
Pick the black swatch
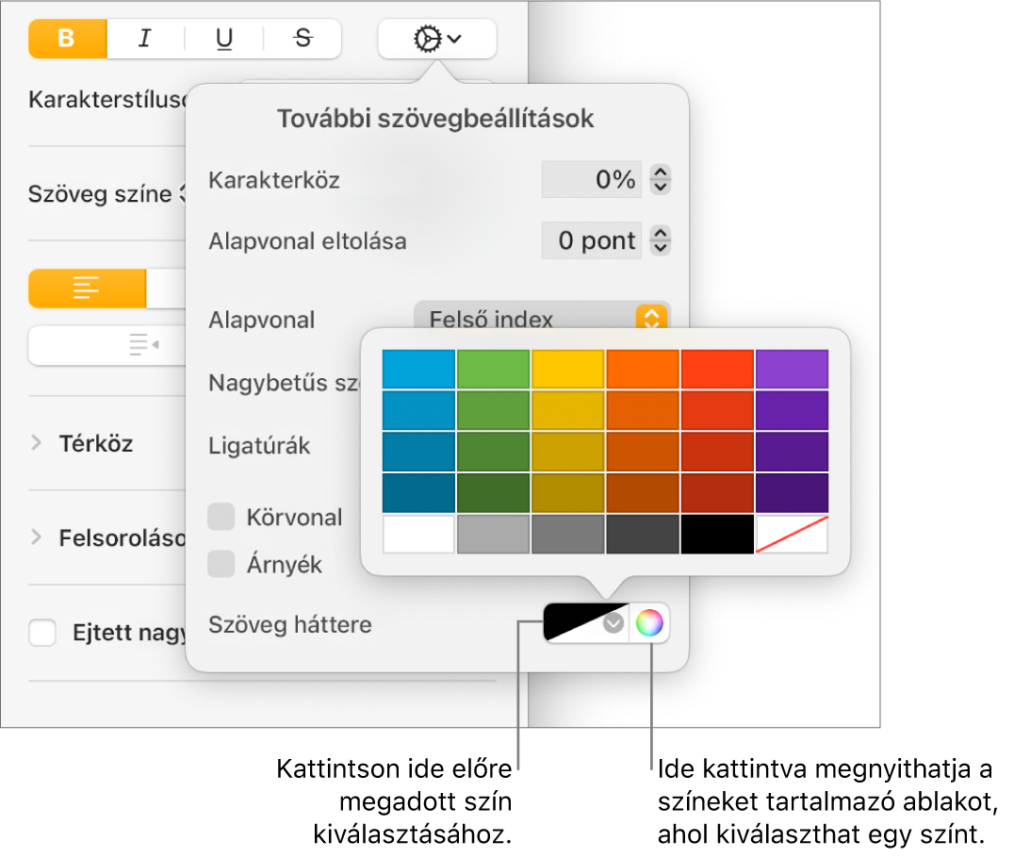(717, 535)
